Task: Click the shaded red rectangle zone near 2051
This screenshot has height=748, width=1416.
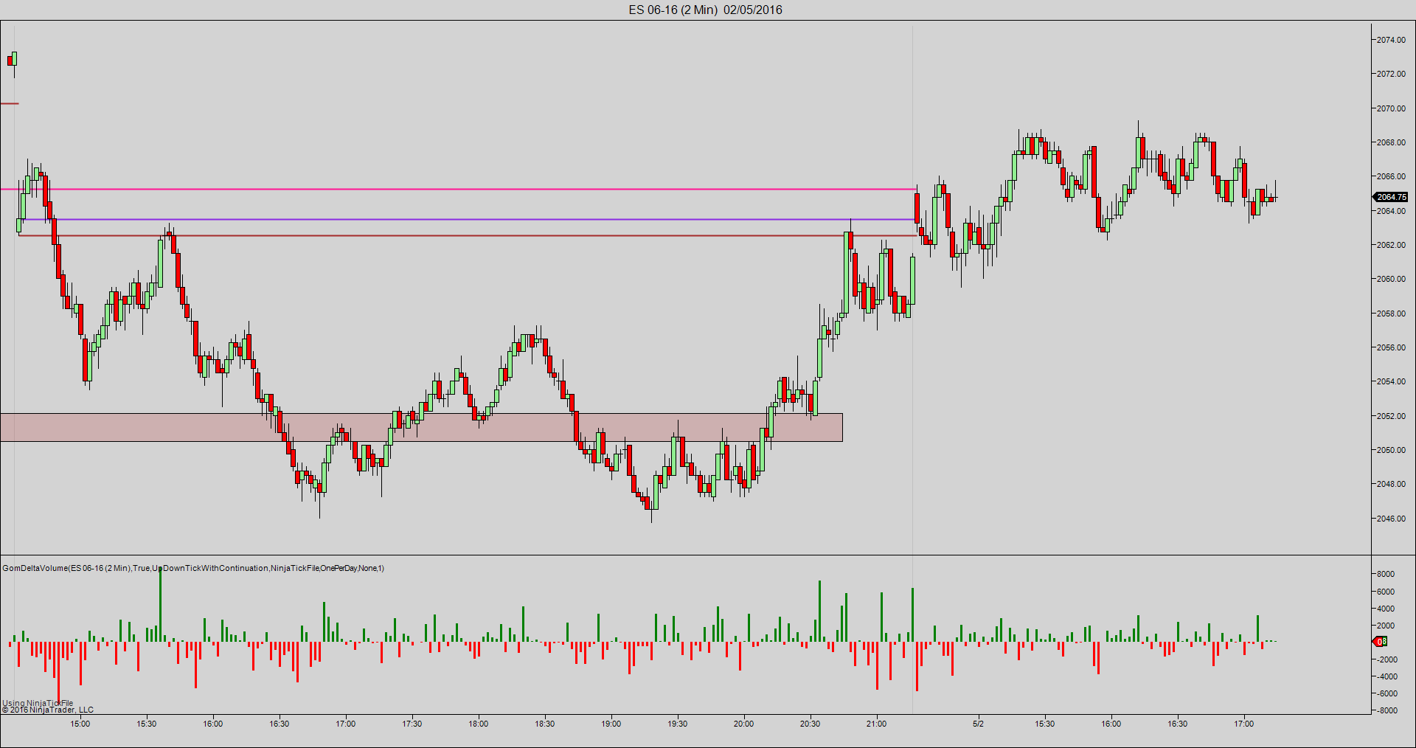Action: (x=421, y=427)
